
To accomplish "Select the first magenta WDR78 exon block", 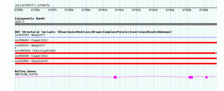I will (x=115, y=77).
